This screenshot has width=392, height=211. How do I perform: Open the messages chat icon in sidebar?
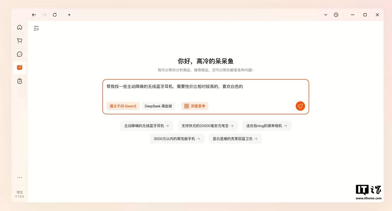pos(19,54)
